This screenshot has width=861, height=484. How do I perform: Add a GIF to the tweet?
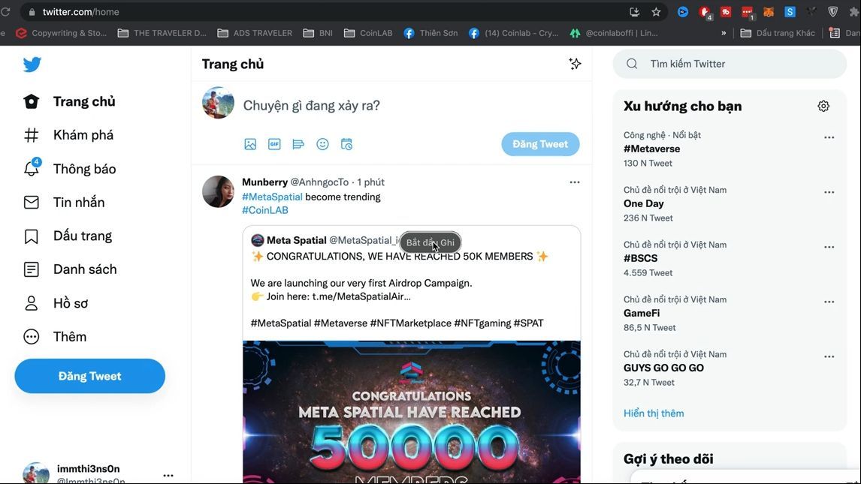[x=274, y=144]
